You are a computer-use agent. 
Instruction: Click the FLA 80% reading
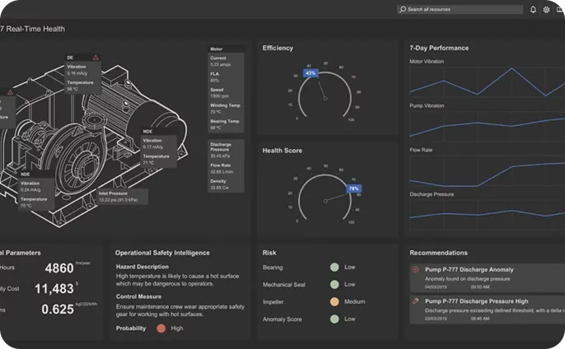215,77
